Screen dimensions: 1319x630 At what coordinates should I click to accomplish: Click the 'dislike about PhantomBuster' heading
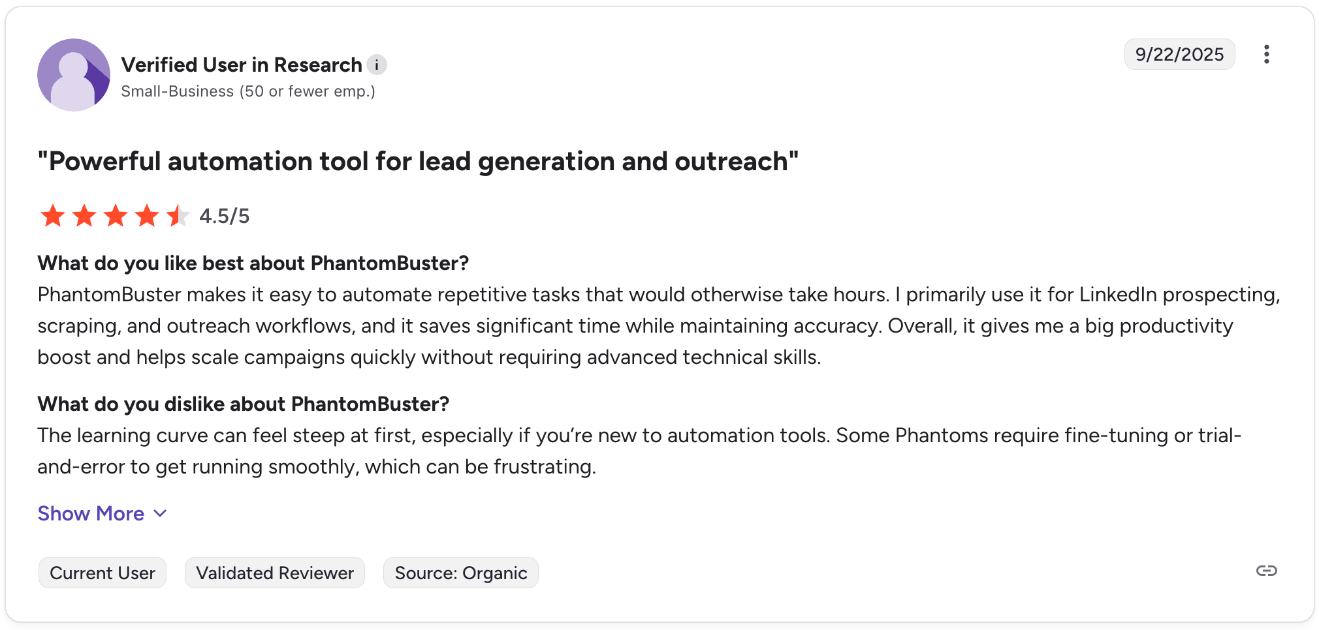[x=244, y=404]
